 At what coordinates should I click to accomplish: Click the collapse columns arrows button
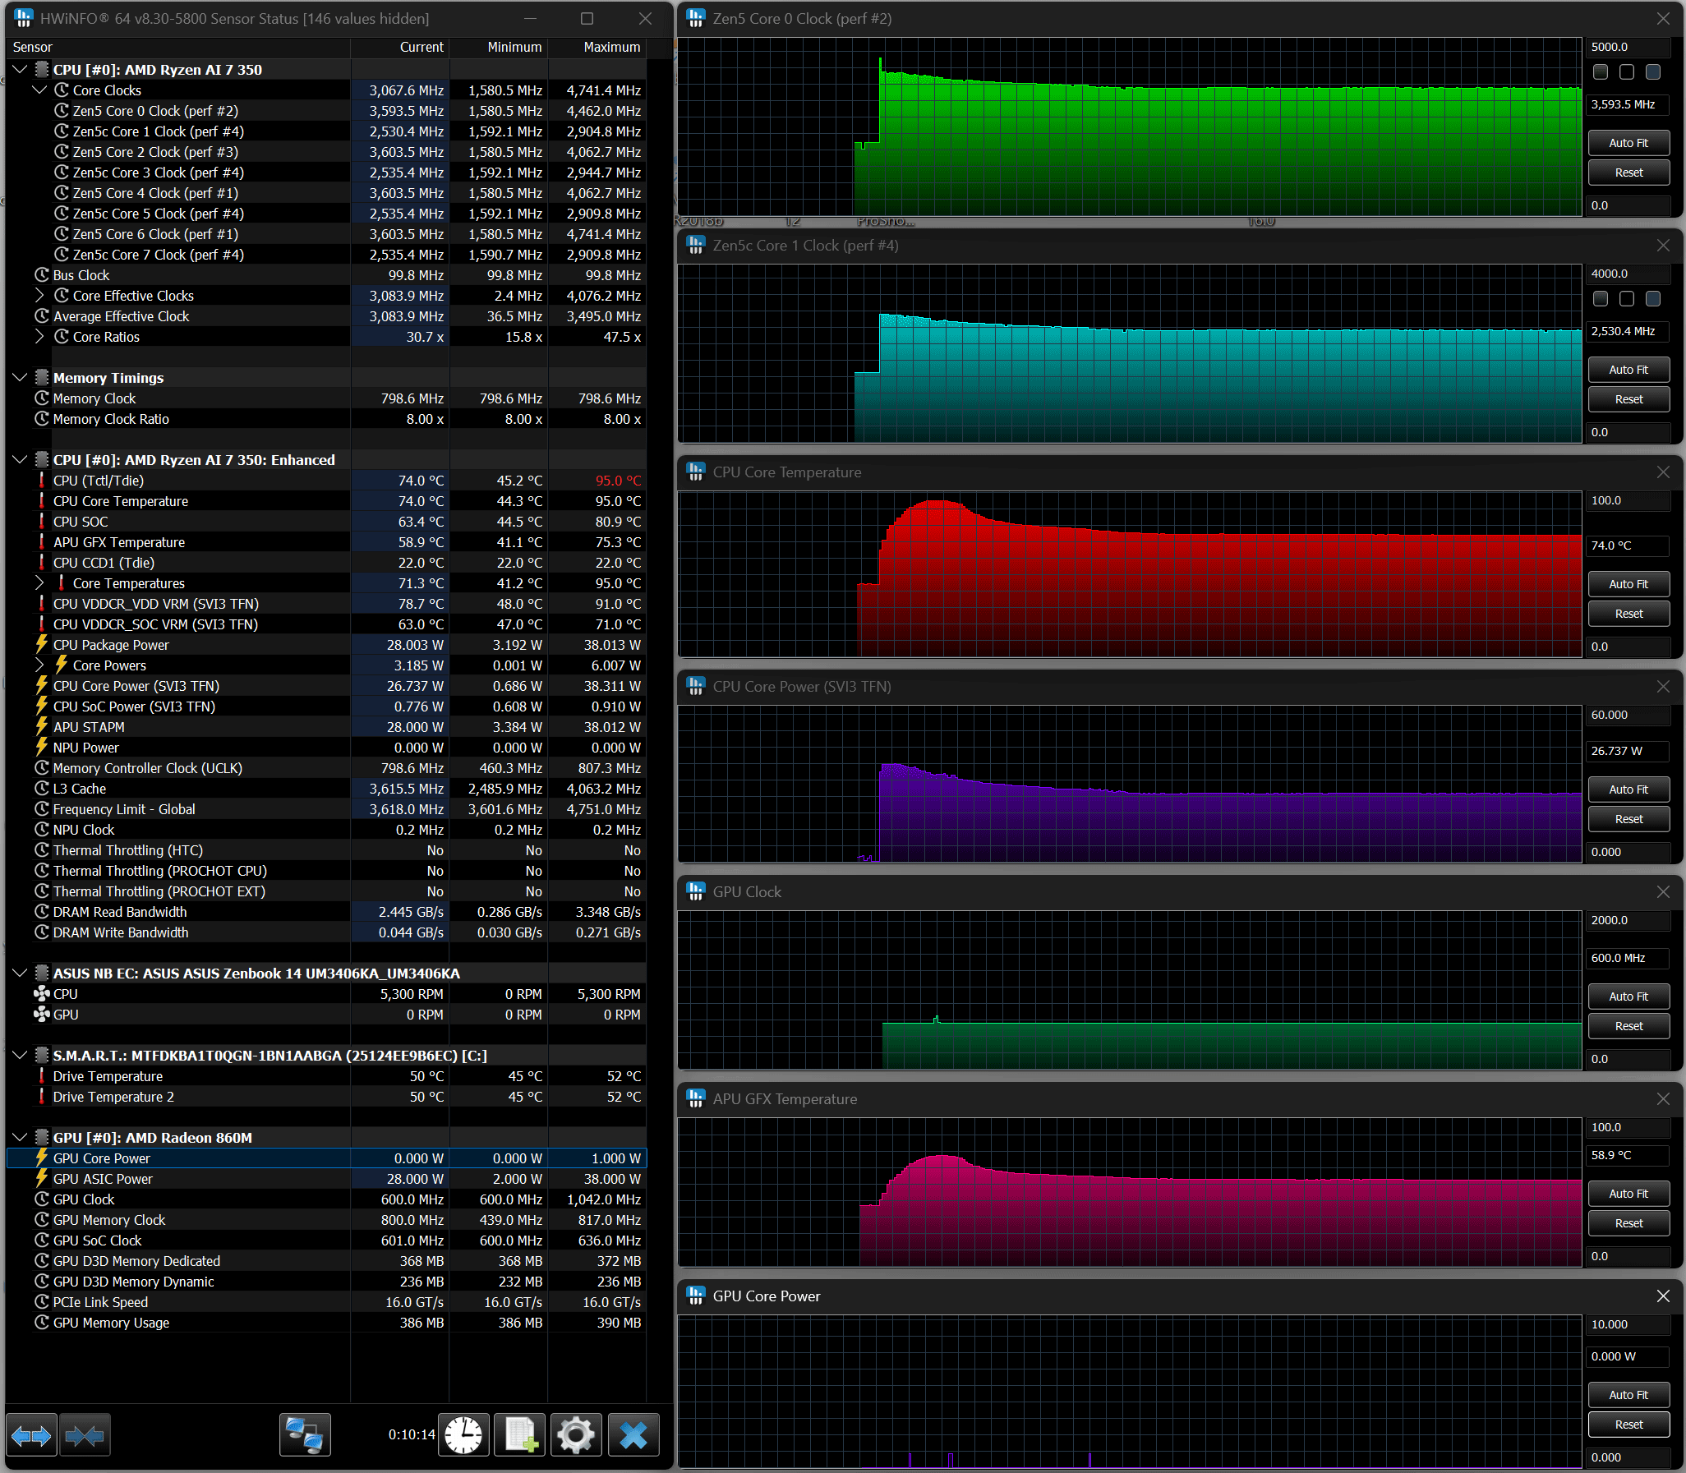[85, 1436]
